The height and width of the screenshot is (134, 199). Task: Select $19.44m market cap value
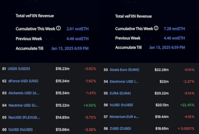[x=162, y=117]
